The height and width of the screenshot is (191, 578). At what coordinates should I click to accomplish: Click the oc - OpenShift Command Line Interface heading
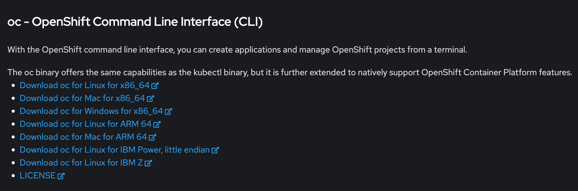point(135,22)
